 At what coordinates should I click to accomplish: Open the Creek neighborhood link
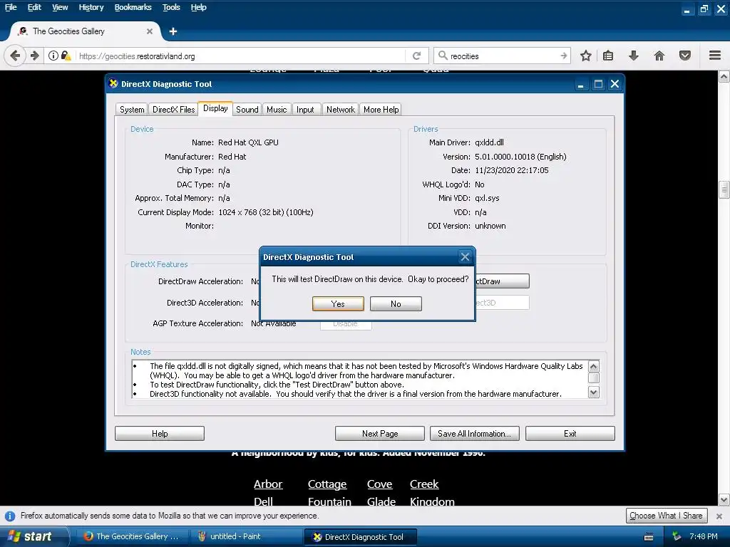click(424, 484)
